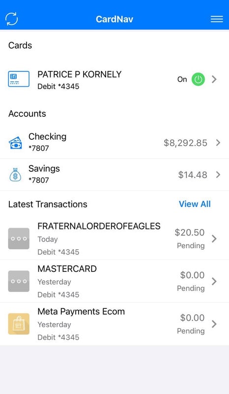
Task: Tap the Checking cash icon
Action: tap(16, 142)
